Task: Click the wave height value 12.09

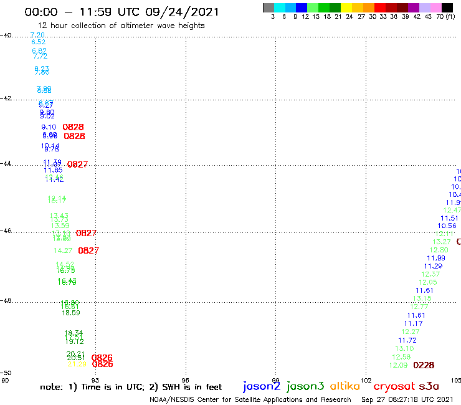Action: pyautogui.click(x=398, y=365)
